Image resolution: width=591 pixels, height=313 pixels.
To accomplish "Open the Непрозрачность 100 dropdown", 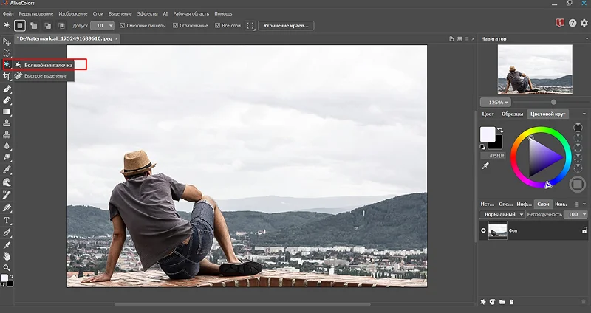I will [575, 214].
